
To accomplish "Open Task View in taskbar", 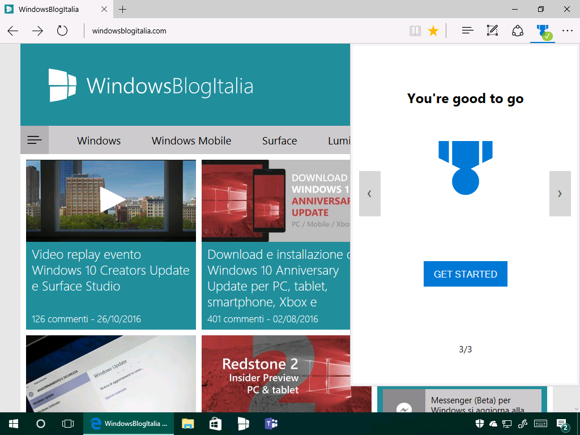I will (x=68, y=424).
